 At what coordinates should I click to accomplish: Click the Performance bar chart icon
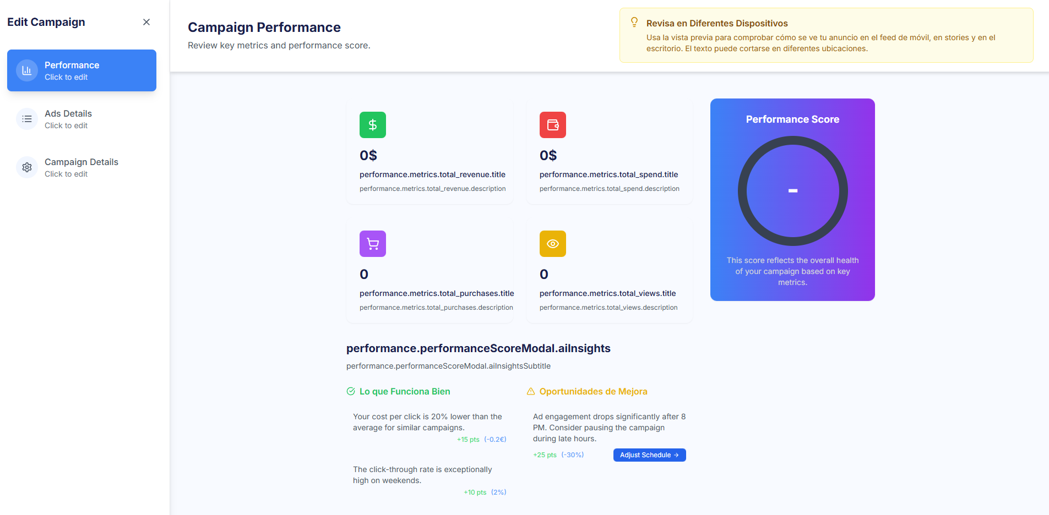coord(26,70)
